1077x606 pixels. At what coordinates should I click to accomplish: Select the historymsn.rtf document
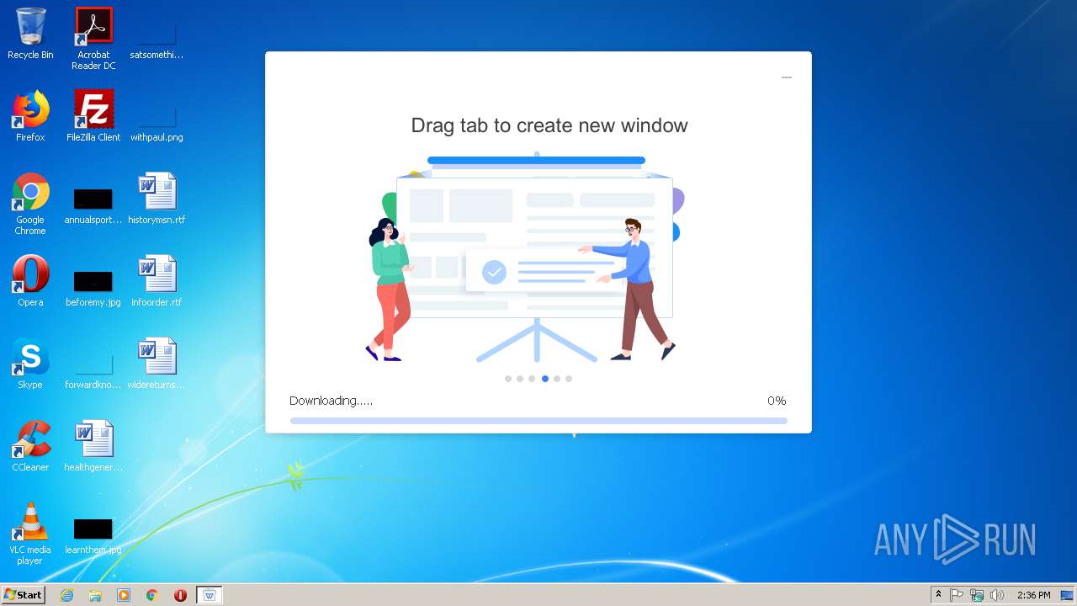point(157,199)
